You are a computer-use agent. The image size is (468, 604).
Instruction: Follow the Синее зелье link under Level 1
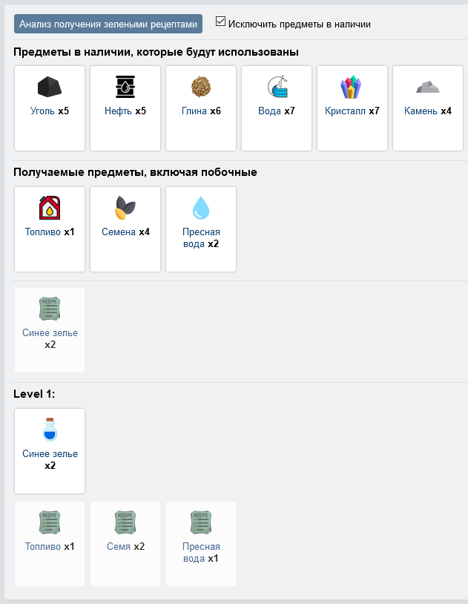(50, 454)
